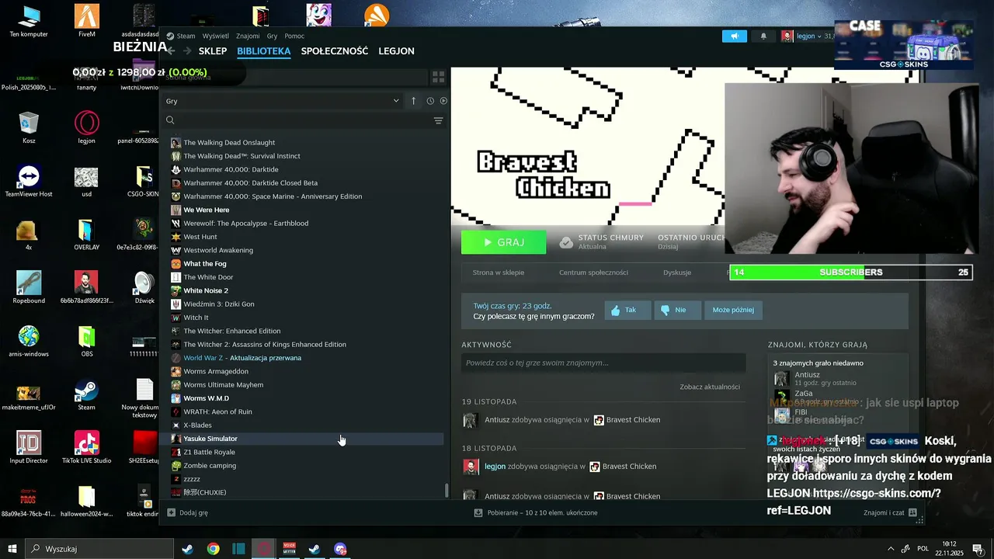Open TeamViewer Host desktop icon
Screen dimensions: 994x559
29,181
